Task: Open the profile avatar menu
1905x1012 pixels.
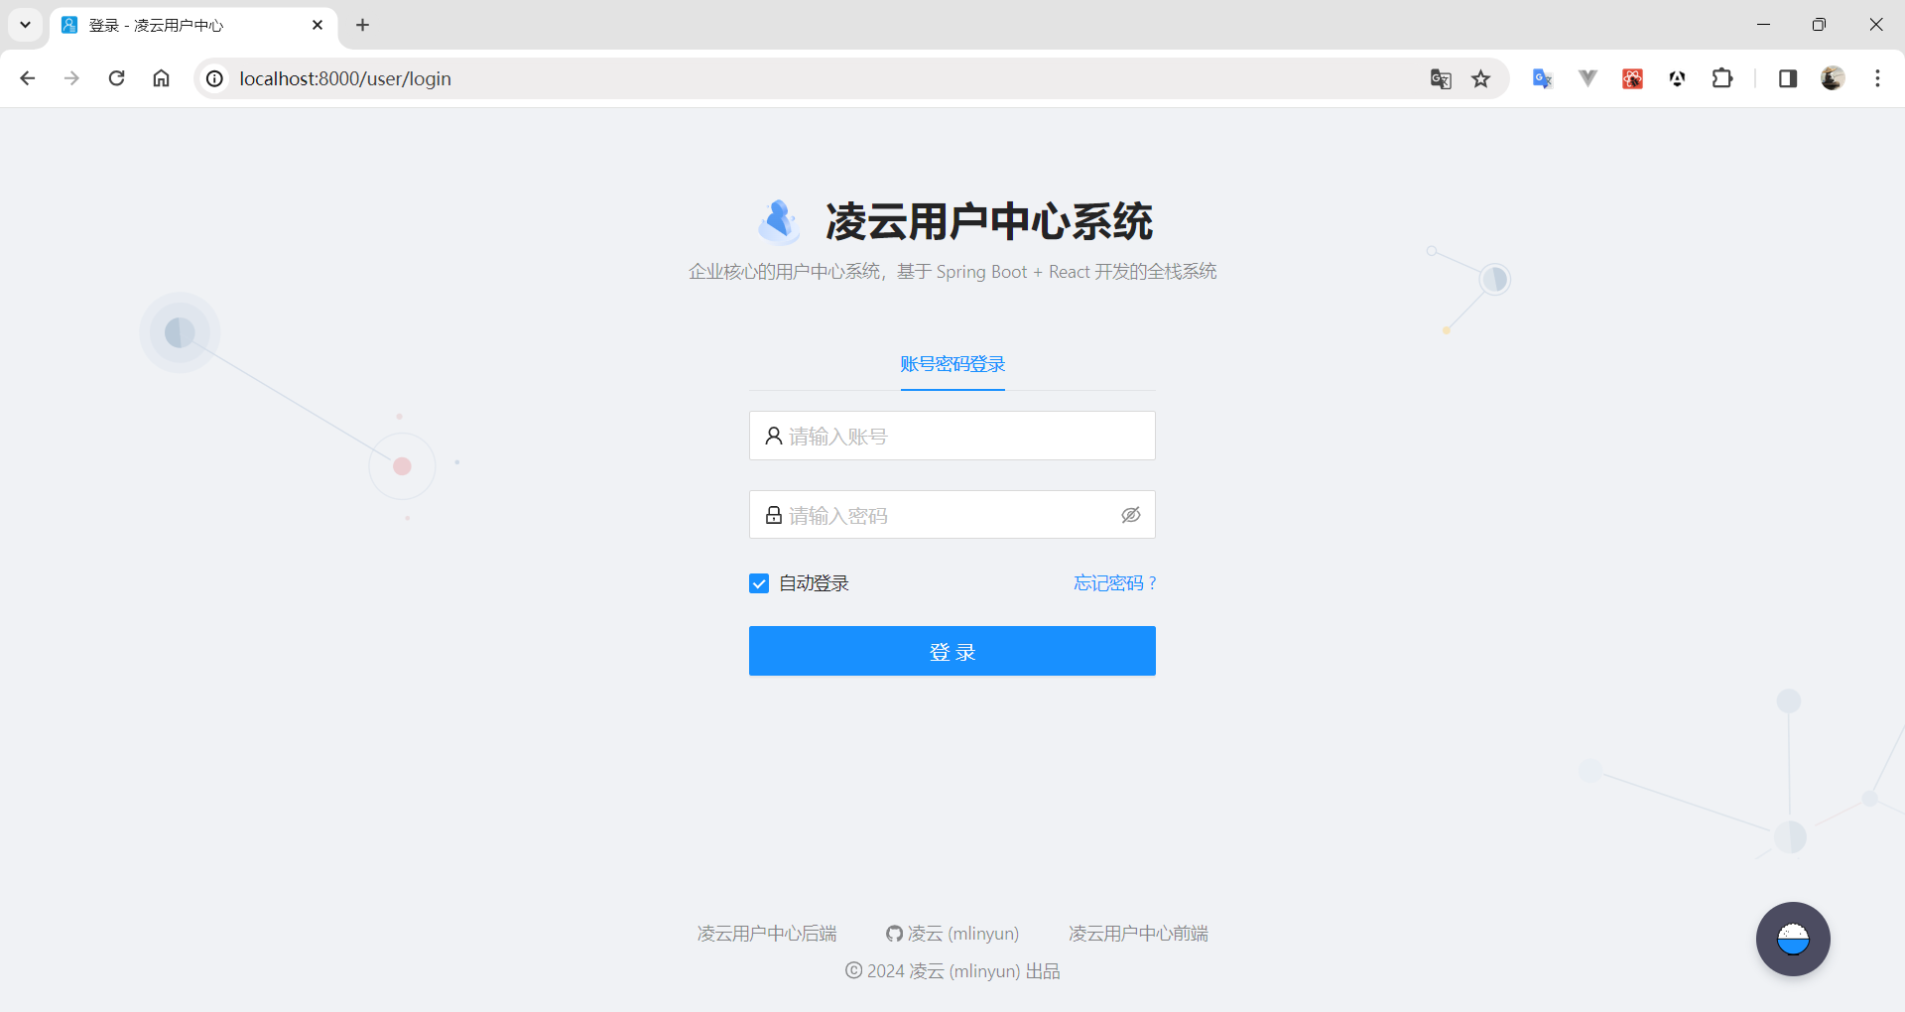Action: coord(1832,78)
